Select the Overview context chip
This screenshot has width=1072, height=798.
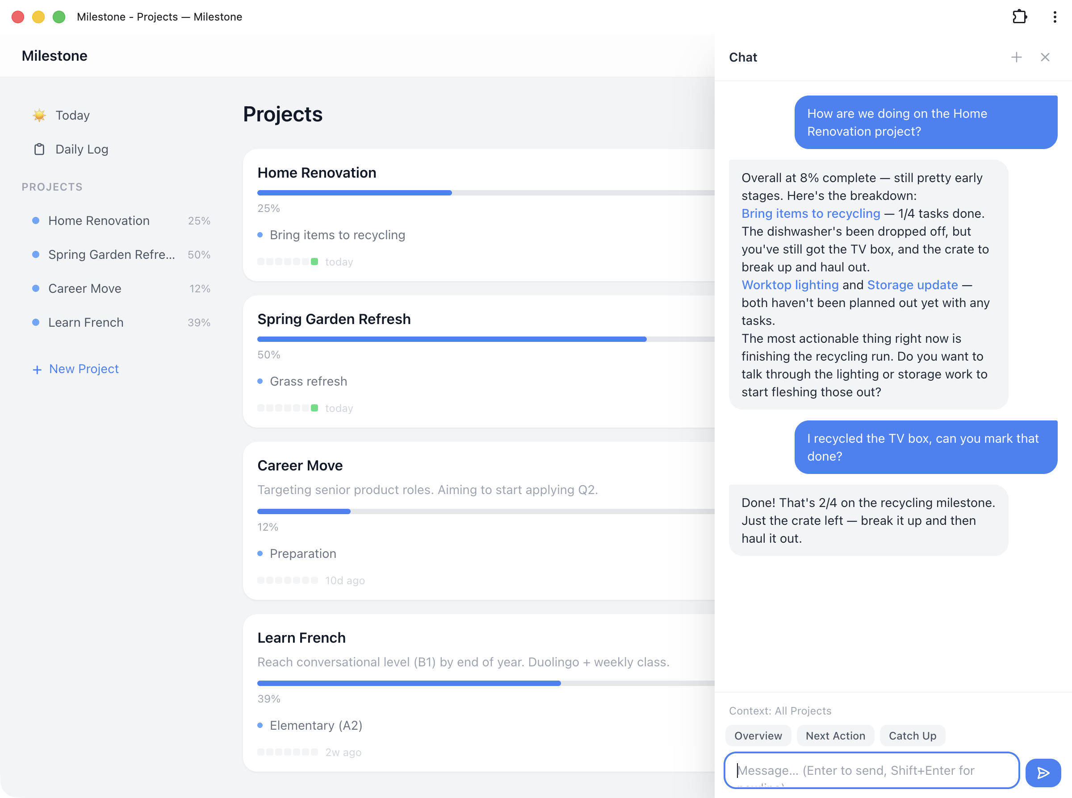(x=758, y=735)
